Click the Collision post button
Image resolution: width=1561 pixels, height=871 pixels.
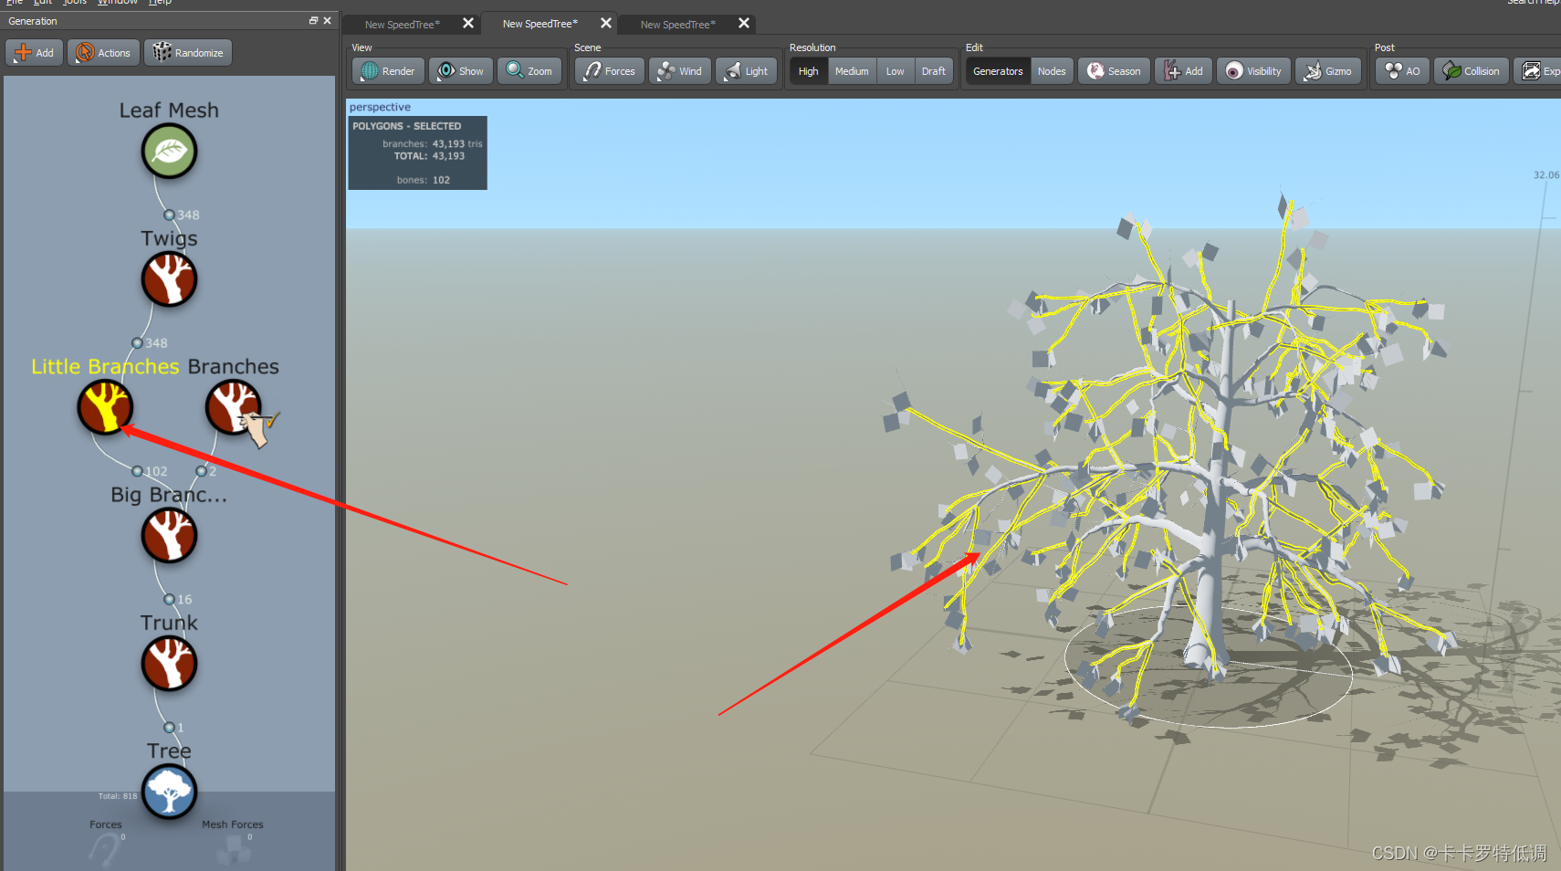pyautogui.click(x=1471, y=71)
